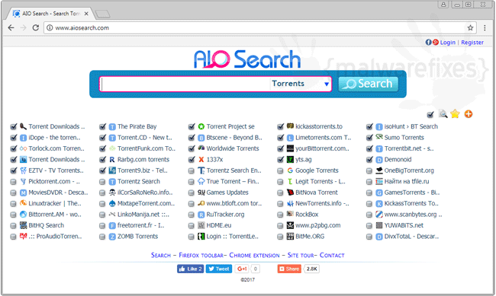Click the Firefox toolbar footer link
Viewport: 496px width, 296px height.
(201, 255)
